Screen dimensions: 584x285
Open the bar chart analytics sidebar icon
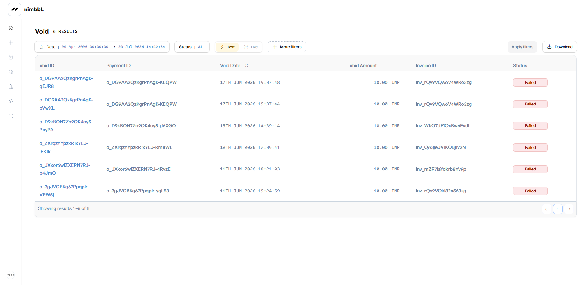tap(11, 87)
